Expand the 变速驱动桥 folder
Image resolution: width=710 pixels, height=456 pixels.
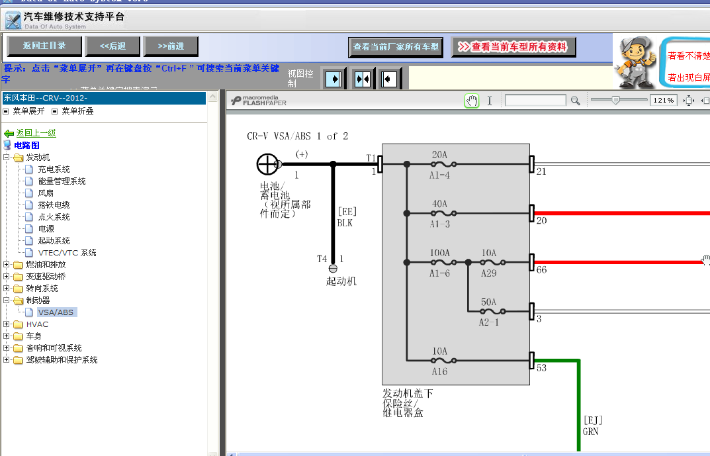pos(7,276)
